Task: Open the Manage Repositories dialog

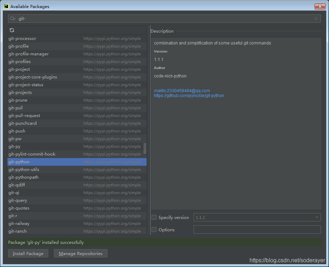Action: 80,253
